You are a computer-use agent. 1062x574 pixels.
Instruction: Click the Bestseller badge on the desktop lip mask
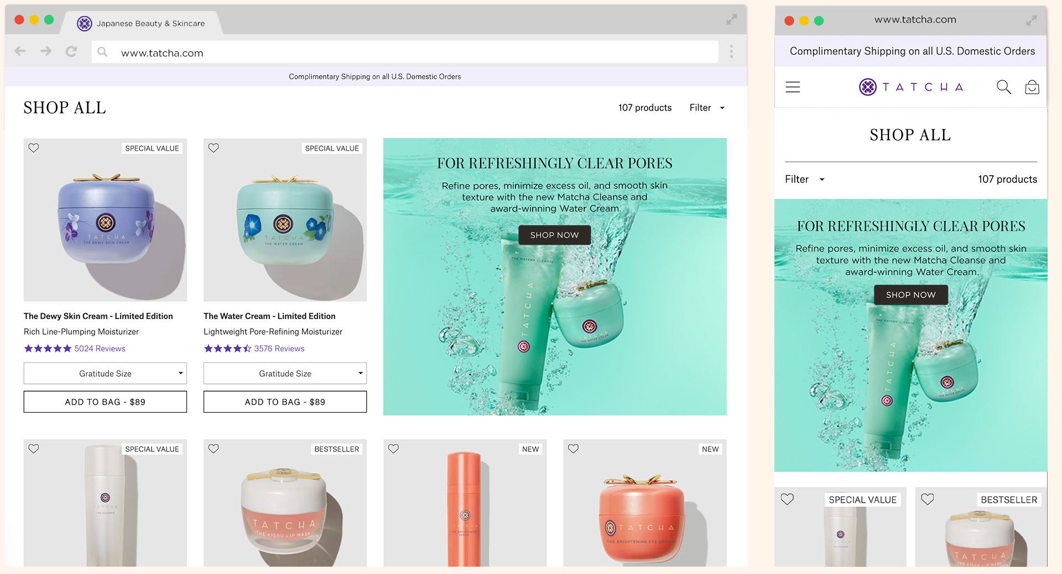click(337, 449)
